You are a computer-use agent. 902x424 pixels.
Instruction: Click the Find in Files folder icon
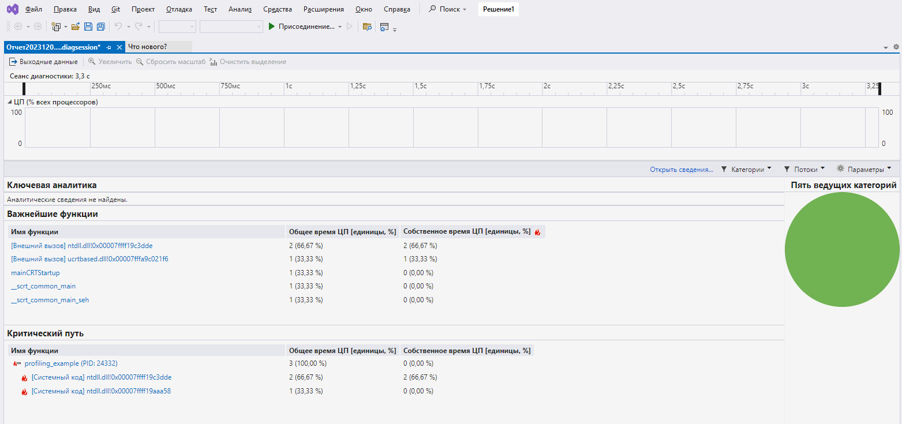click(x=366, y=27)
